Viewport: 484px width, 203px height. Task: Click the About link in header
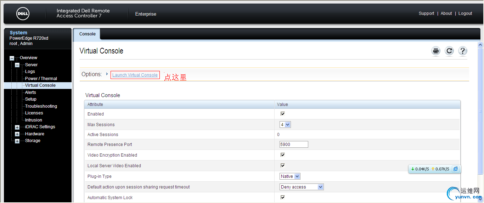(446, 13)
